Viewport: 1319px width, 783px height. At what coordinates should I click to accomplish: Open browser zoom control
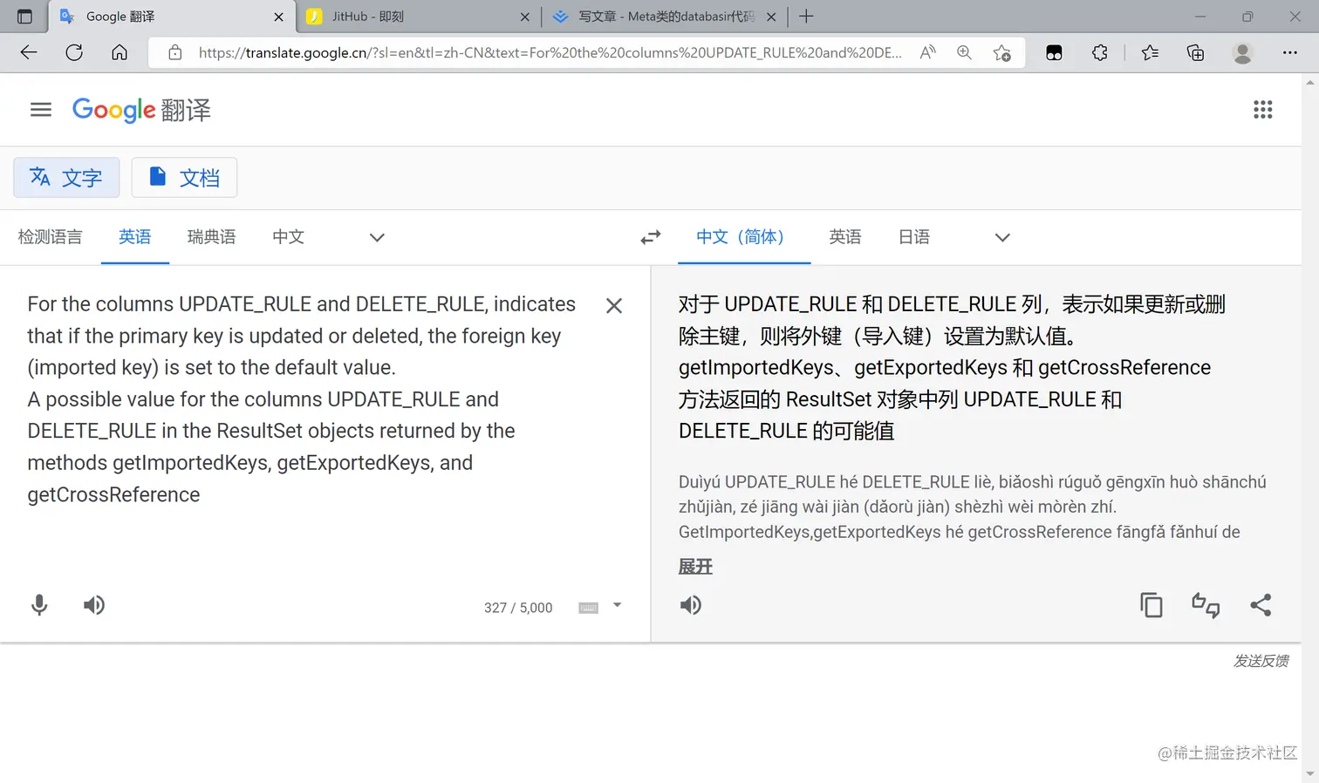(964, 52)
